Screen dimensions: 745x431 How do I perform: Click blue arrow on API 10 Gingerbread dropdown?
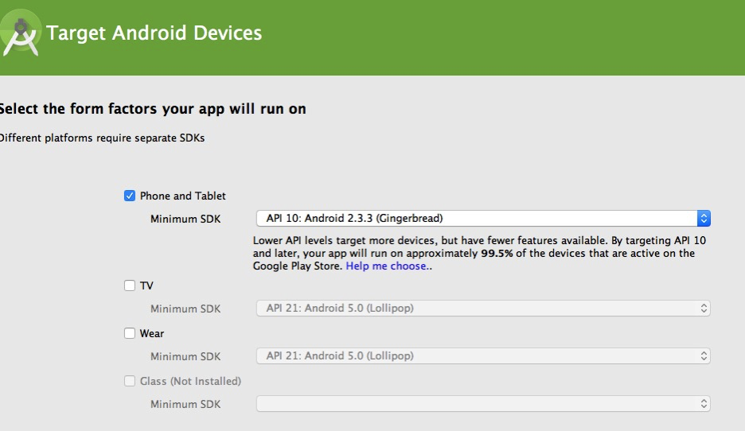(x=704, y=219)
